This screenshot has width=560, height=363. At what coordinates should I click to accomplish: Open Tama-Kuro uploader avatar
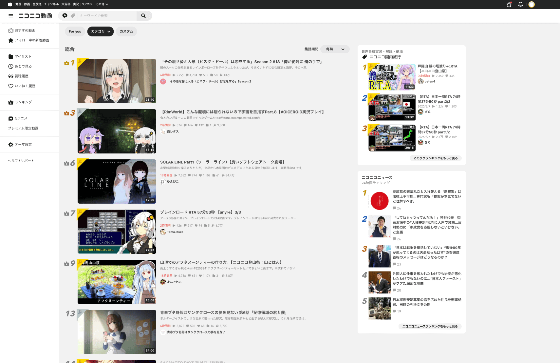(163, 232)
